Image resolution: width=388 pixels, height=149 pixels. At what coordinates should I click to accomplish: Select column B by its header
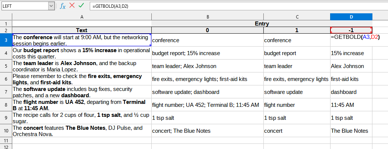tap(207, 17)
